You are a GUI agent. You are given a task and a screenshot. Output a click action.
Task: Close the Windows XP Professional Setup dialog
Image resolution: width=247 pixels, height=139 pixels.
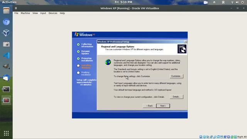click(185, 42)
